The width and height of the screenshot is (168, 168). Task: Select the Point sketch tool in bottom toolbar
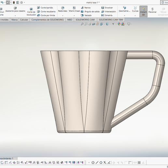point(89,162)
